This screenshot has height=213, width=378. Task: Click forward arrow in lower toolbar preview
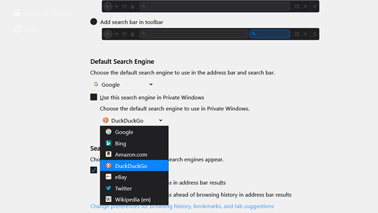(x=116, y=34)
